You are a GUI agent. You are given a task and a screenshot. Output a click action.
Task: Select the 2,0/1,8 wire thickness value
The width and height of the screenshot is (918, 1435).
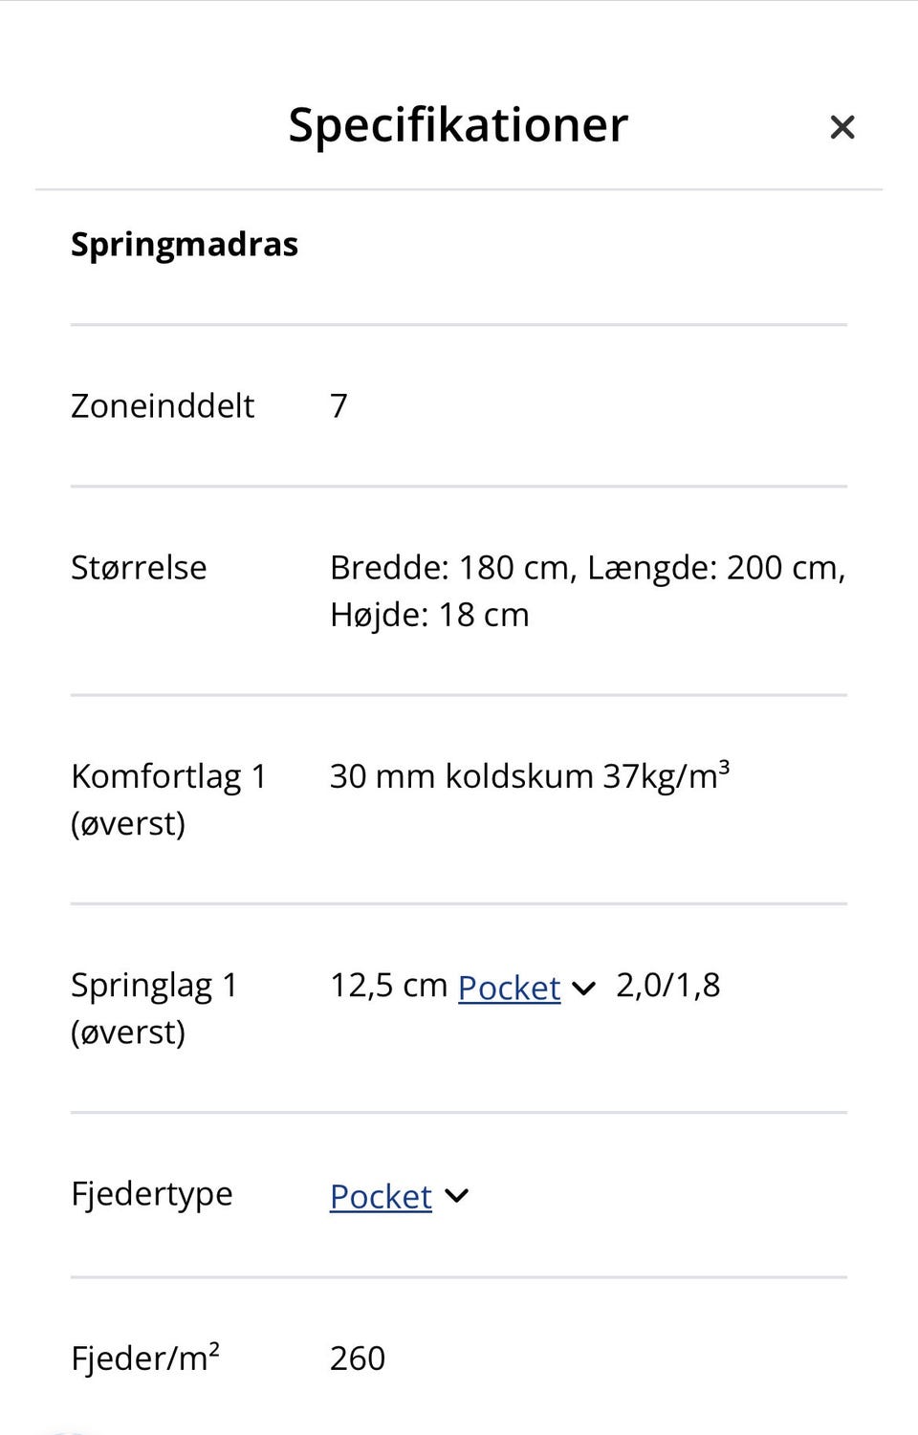coord(667,986)
